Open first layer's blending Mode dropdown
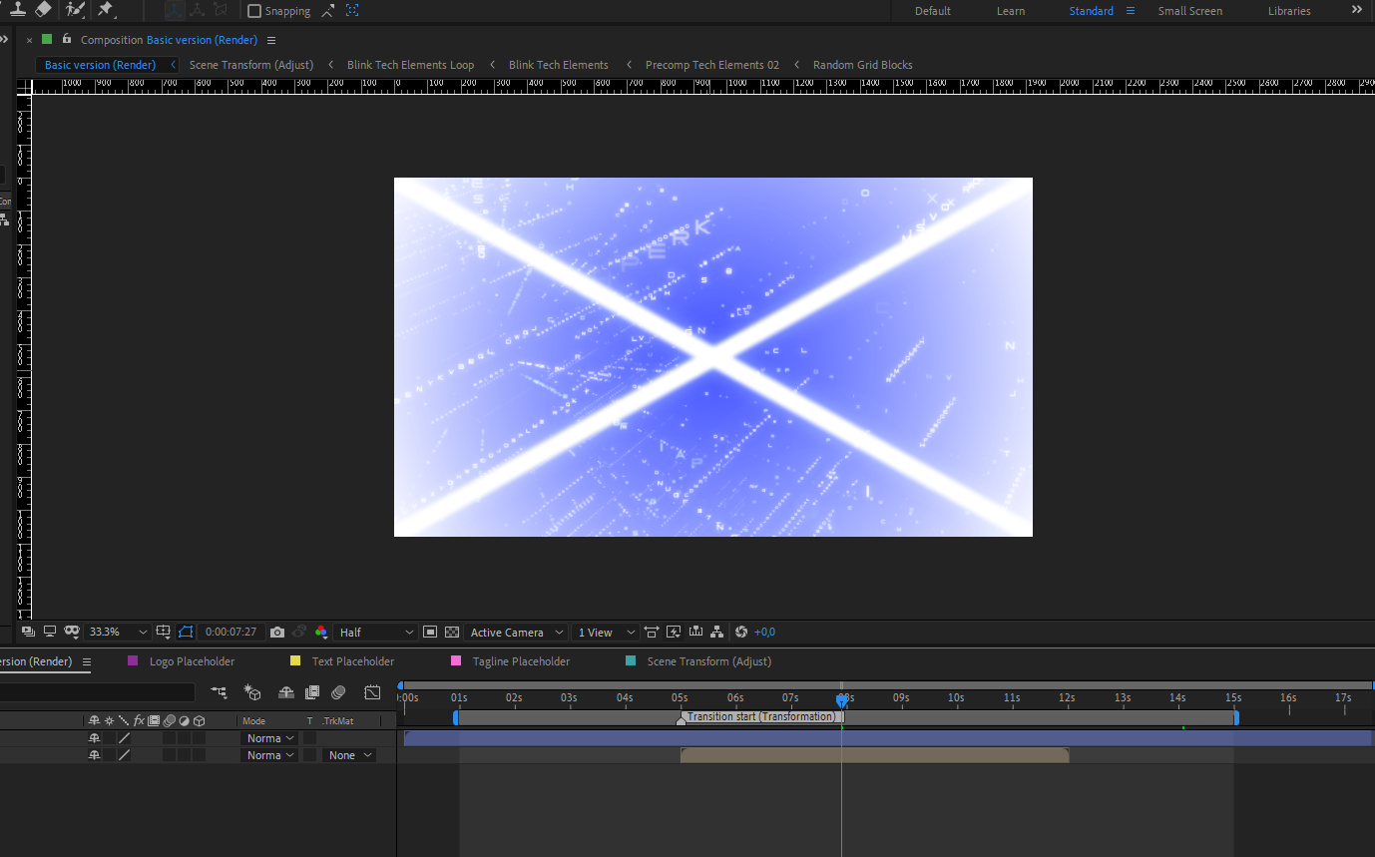1375x857 pixels. pos(270,738)
